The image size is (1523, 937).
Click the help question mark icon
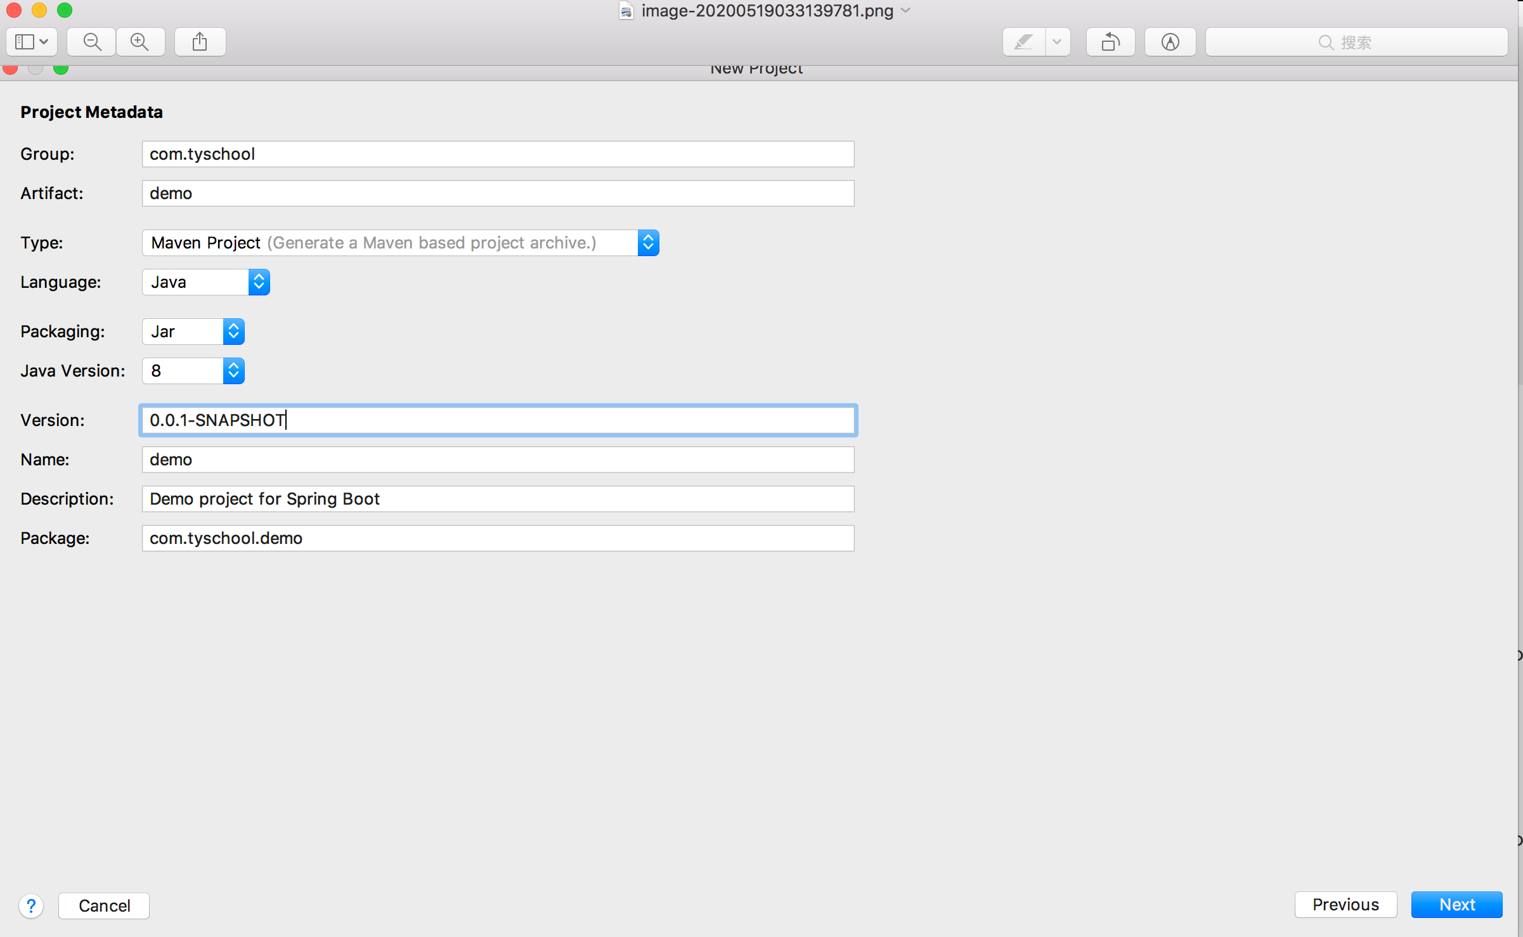31,905
